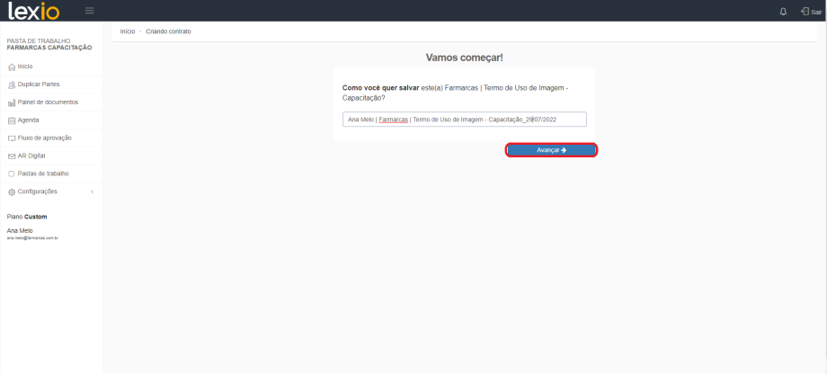The height and width of the screenshot is (374, 827).
Task: Open the Configurações menu item
Action: click(x=37, y=191)
